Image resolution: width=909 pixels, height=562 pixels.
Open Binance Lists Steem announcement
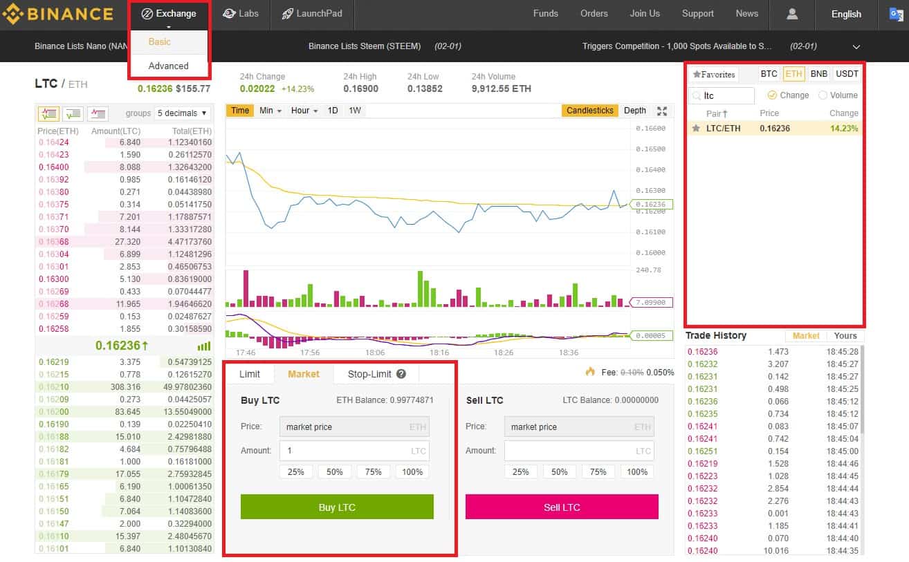coord(365,46)
